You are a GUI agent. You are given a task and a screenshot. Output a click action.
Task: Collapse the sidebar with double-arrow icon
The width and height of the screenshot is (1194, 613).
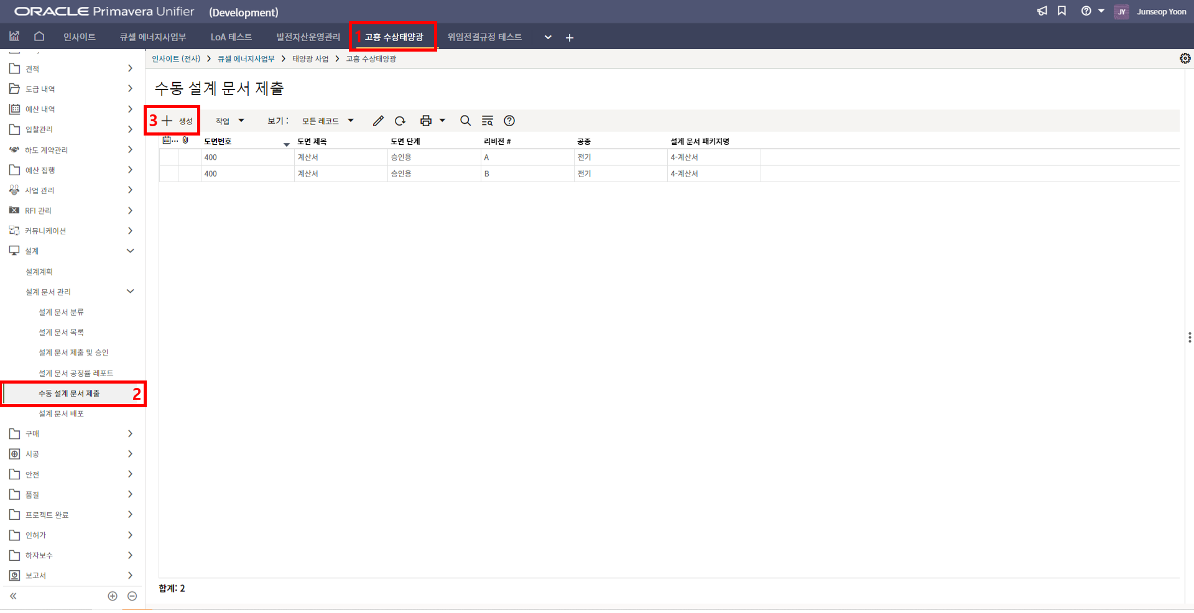(x=13, y=596)
